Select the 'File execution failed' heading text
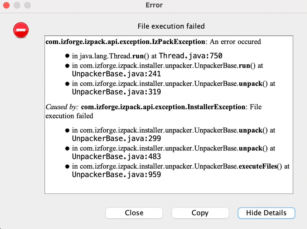The image size is (307, 229). click(x=171, y=26)
